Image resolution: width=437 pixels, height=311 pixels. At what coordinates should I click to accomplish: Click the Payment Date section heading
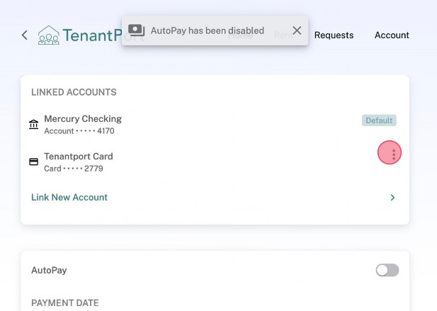pos(64,302)
